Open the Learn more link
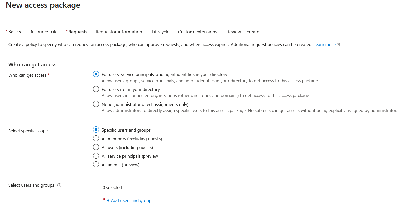Viewport: 420px width, 206px height. [324, 44]
